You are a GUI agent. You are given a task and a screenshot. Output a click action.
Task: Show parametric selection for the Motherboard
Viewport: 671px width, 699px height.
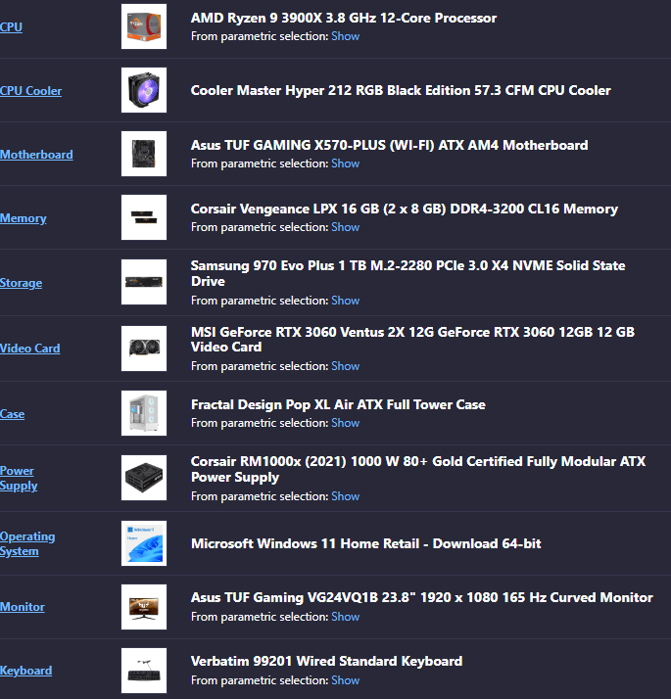point(346,163)
